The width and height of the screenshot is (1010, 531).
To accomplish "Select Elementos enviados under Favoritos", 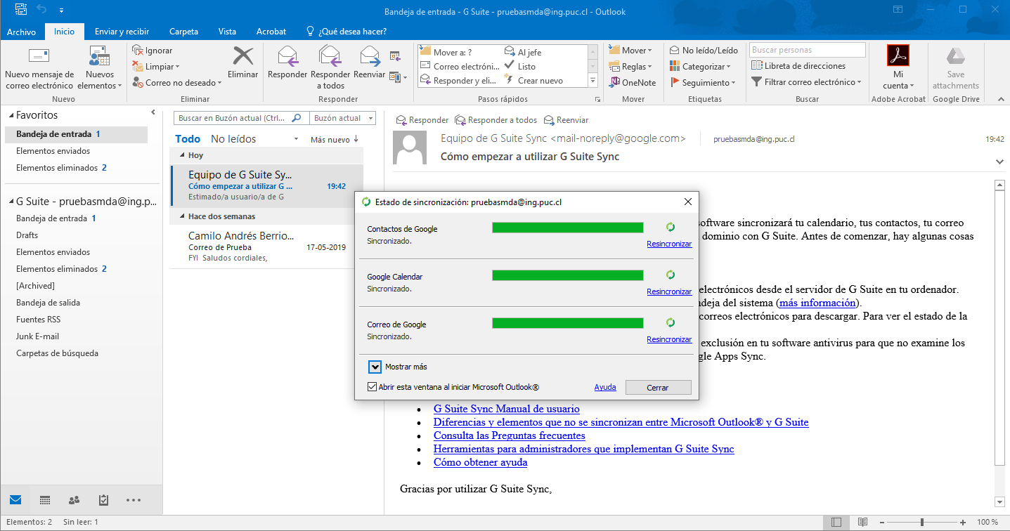I will [53, 151].
